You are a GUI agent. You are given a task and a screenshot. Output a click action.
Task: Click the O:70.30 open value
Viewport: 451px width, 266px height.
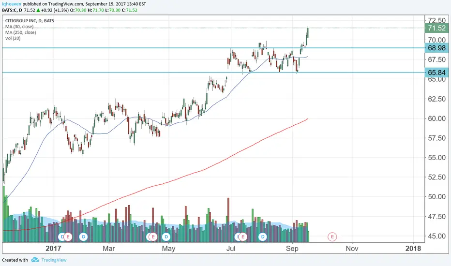pyautogui.click(x=78, y=10)
